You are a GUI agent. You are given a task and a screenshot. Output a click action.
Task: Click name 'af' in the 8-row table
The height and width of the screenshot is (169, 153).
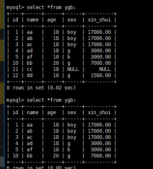point(30,57)
